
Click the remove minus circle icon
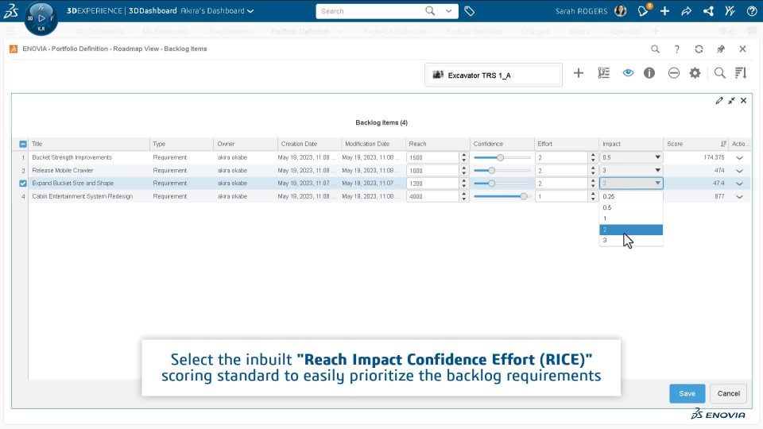(673, 73)
